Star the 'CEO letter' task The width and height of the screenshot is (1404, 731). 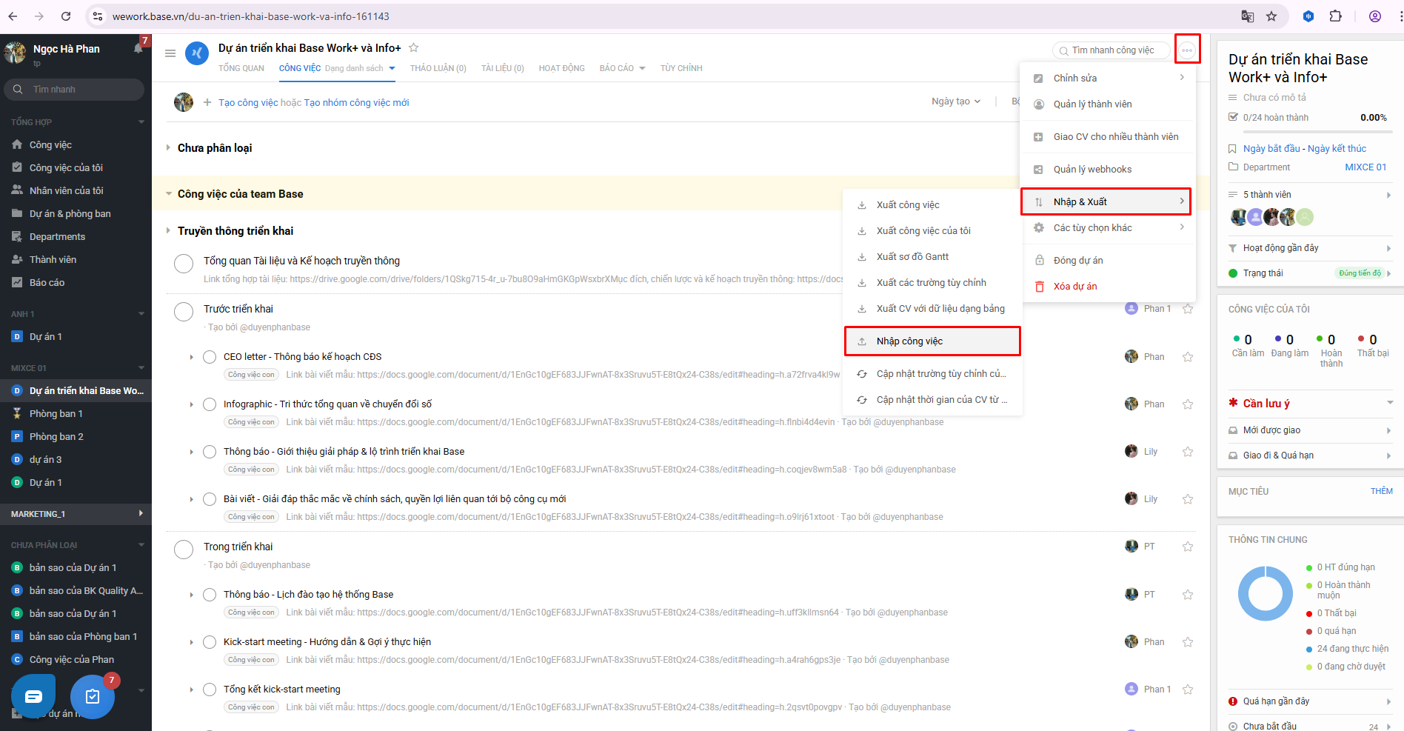1188,357
